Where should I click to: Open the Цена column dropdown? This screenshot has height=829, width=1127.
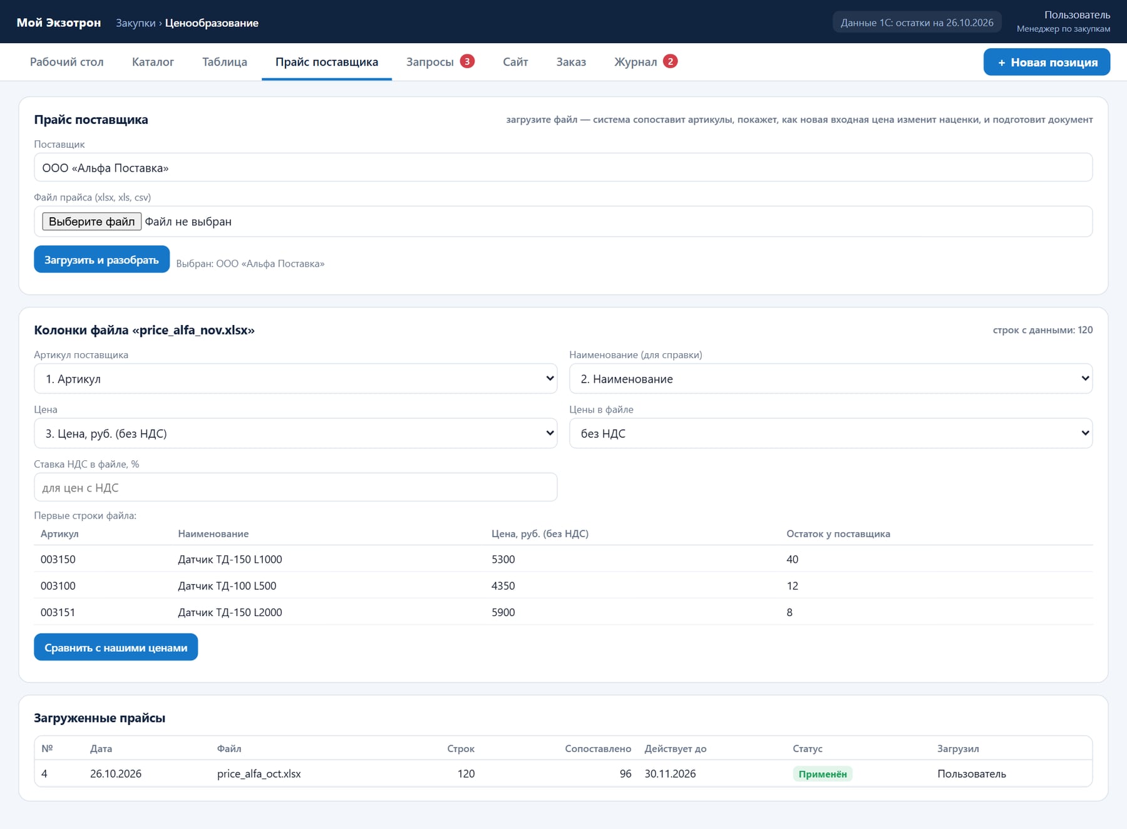(296, 433)
